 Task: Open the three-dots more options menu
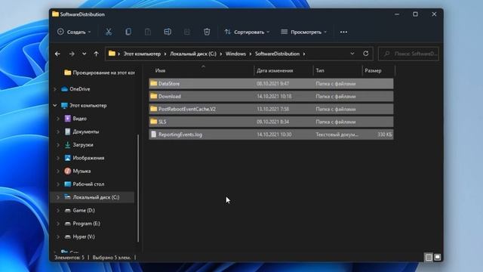tap(343, 32)
